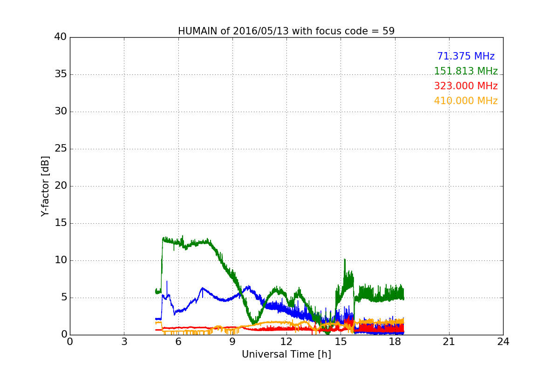This screenshot has height=372, width=559.
Task: Click the x-axis tick label 3
Action: click(124, 342)
